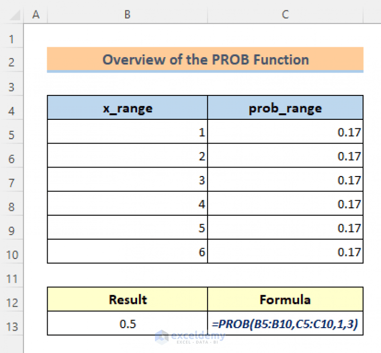Image resolution: width=381 pixels, height=353 pixels.
Task: Select the Result header cell
Action: pyautogui.click(x=128, y=299)
